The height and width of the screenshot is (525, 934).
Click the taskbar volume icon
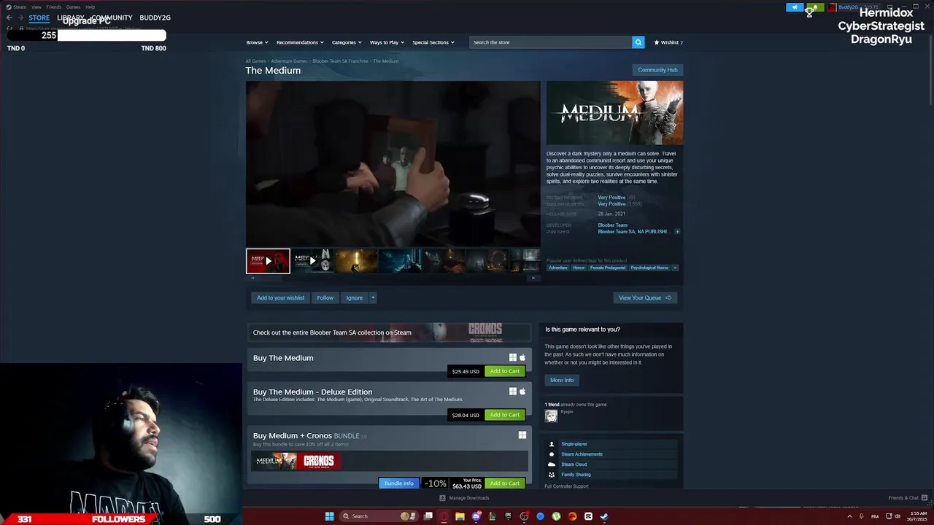898,516
